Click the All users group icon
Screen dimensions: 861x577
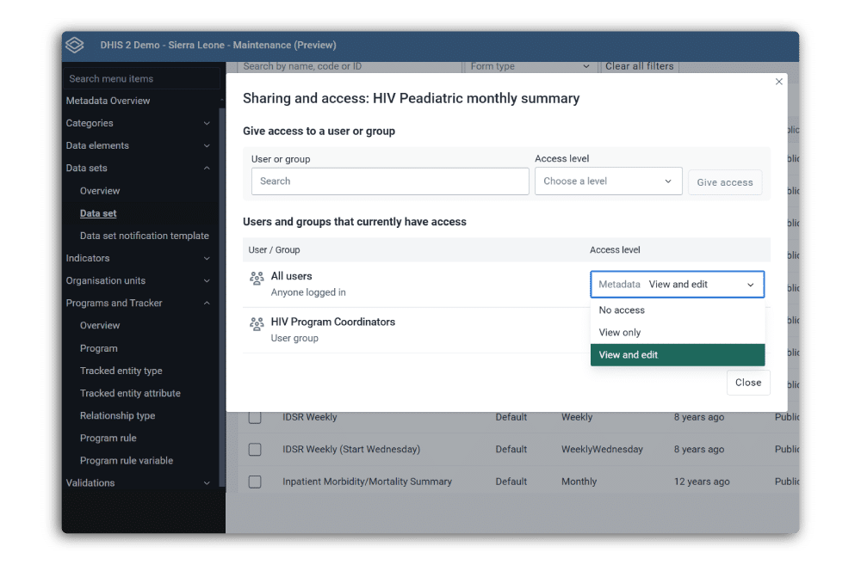pyautogui.click(x=256, y=279)
